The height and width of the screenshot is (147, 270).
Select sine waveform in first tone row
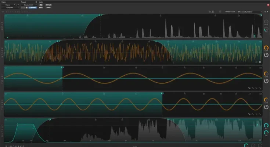coord(249,88)
